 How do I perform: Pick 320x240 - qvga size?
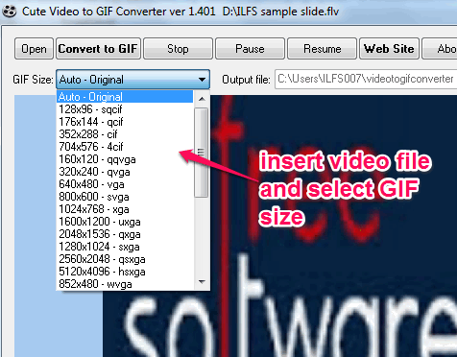pyautogui.click(x=125, y=172)
